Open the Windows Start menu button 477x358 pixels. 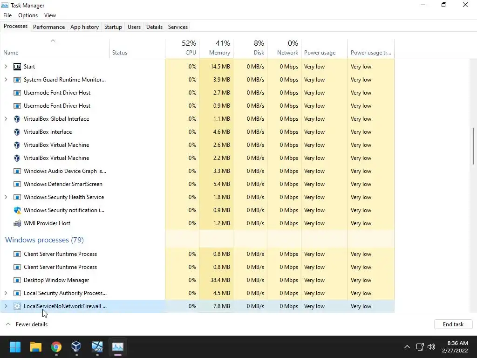pyautogui.click(x=15, y=346)
